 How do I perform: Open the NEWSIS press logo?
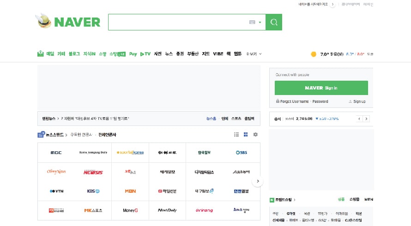(93, 172)
